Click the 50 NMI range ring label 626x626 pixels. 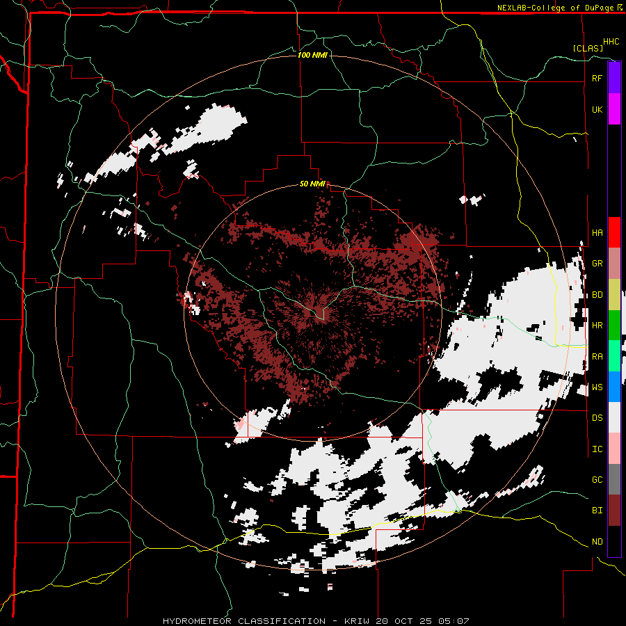pyautogui.click(x=312, y=184)
